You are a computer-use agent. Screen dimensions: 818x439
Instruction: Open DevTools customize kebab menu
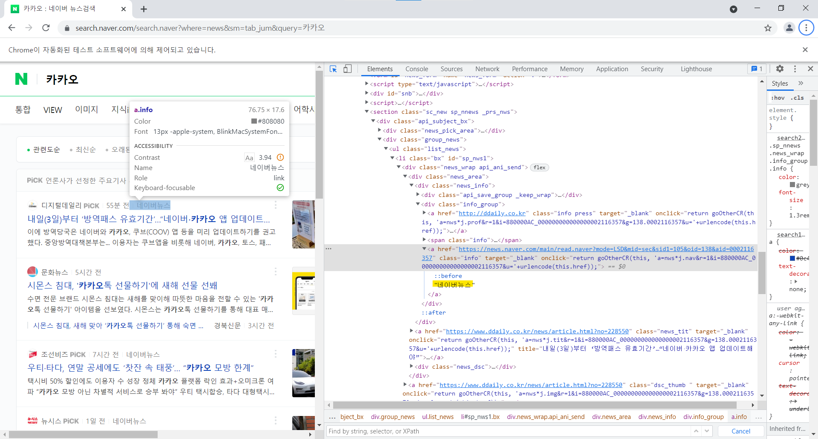pos(795,69)
